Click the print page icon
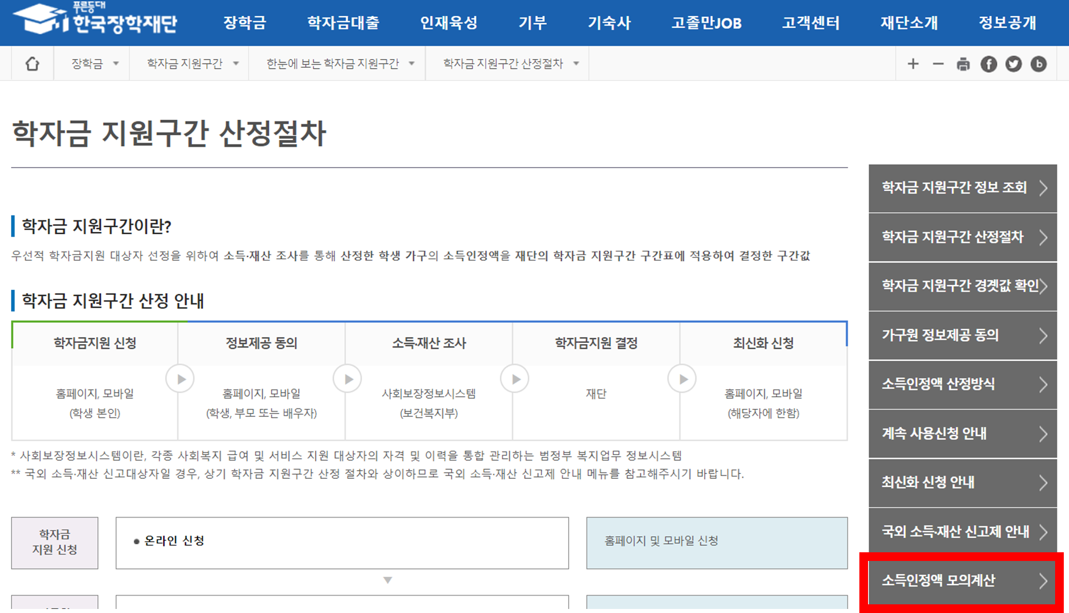 tap(963, 64)
